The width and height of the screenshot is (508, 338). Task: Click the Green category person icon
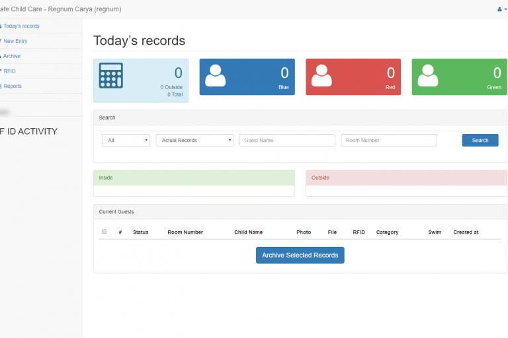428,75
